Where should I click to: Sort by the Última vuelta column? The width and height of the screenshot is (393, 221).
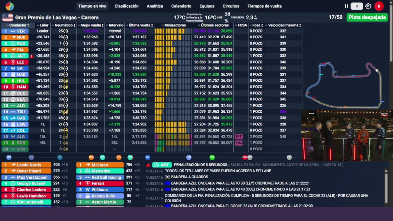point(140,25)
